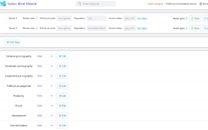Image resolution: width=208 pixels, height=130 pixels.
Task: Edit the Harassment category
Action: (62, 115)
